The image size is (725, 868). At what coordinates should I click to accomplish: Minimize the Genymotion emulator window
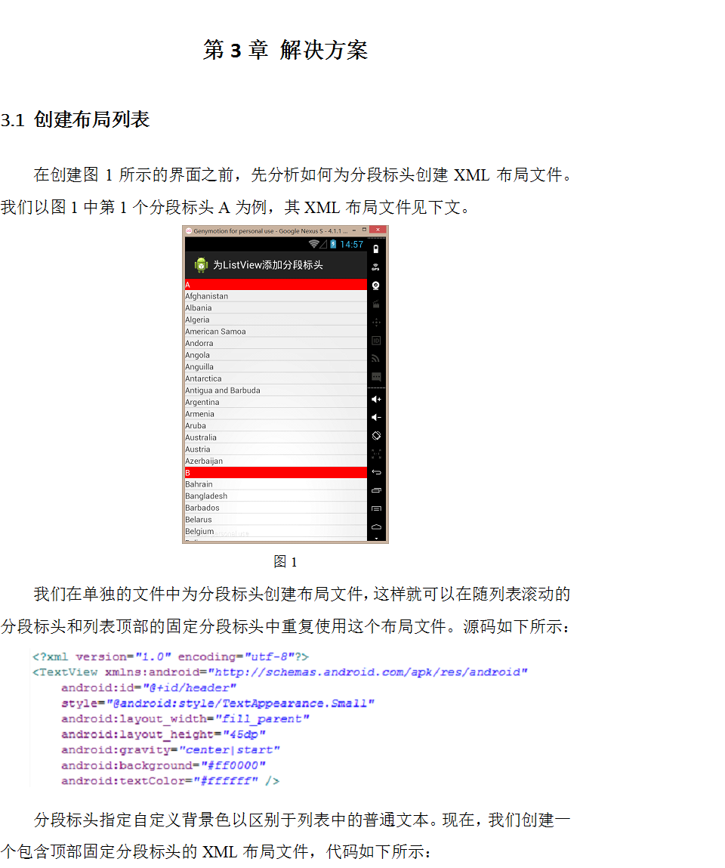point(353,230)
